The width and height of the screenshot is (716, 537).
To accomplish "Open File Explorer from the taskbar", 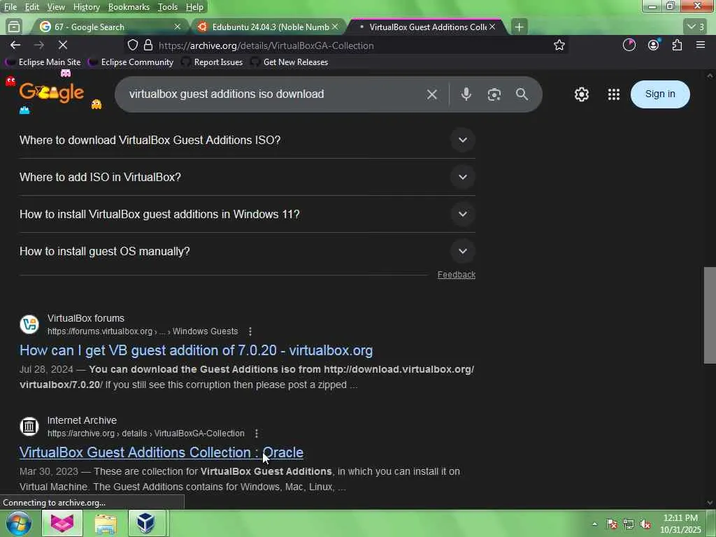I will 106,524.
